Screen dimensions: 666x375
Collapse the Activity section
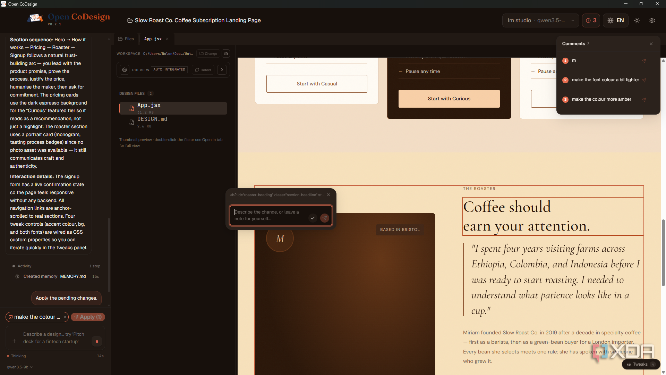24,266
